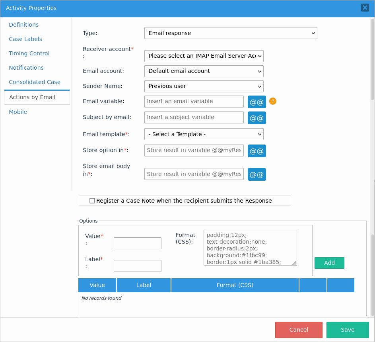Click the green Add button
The image size is (375, 342).
[329, 263]
